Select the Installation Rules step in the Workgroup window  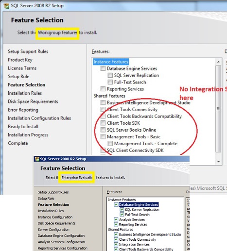(x=25, y=93)
